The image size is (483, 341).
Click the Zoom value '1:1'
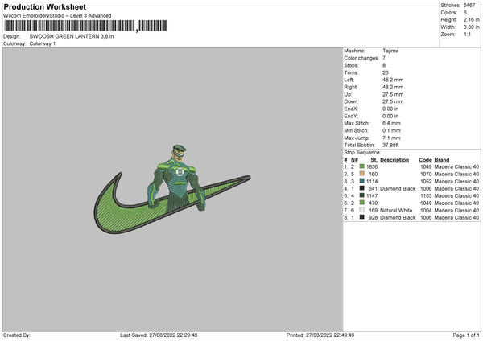point(467,34)
